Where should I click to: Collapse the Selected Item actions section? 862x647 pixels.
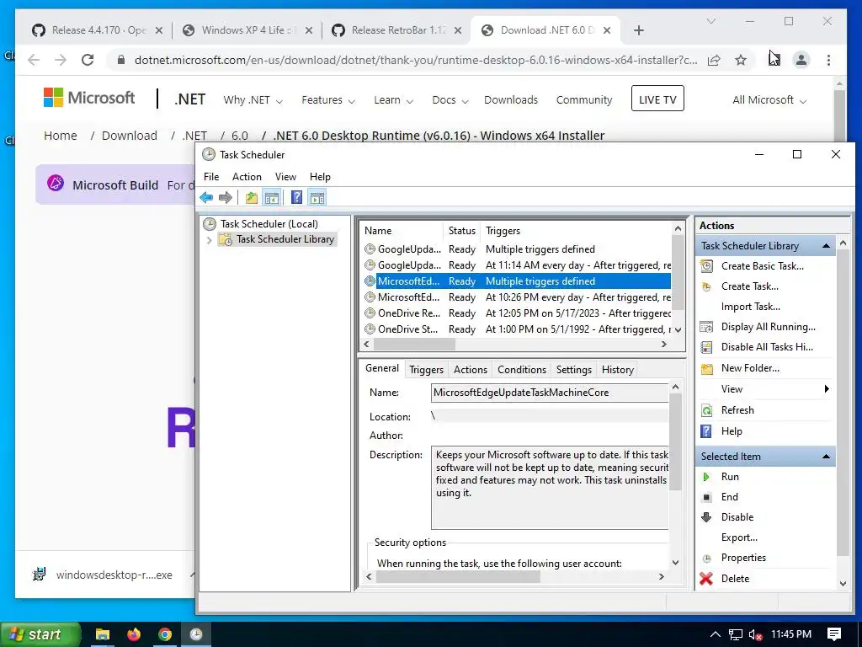coord(826,457)
